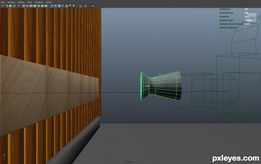Click the Instance HUD label
Viewport: 261px width, 164px height.
point(224,17)
